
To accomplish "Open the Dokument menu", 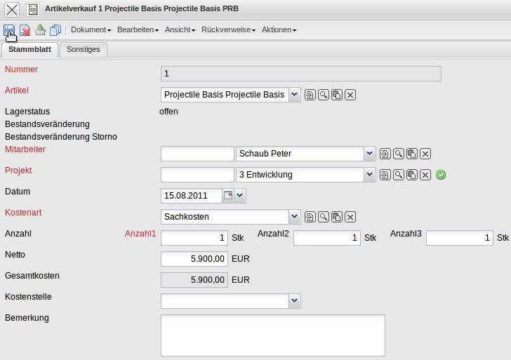I will coord(91,30).
